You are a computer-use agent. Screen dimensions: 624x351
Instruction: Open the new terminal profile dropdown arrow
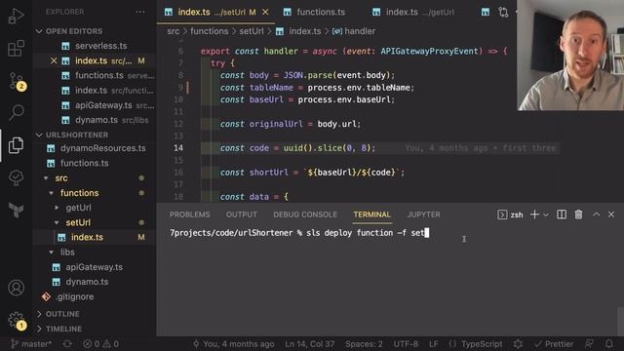(x=546, y=214)
